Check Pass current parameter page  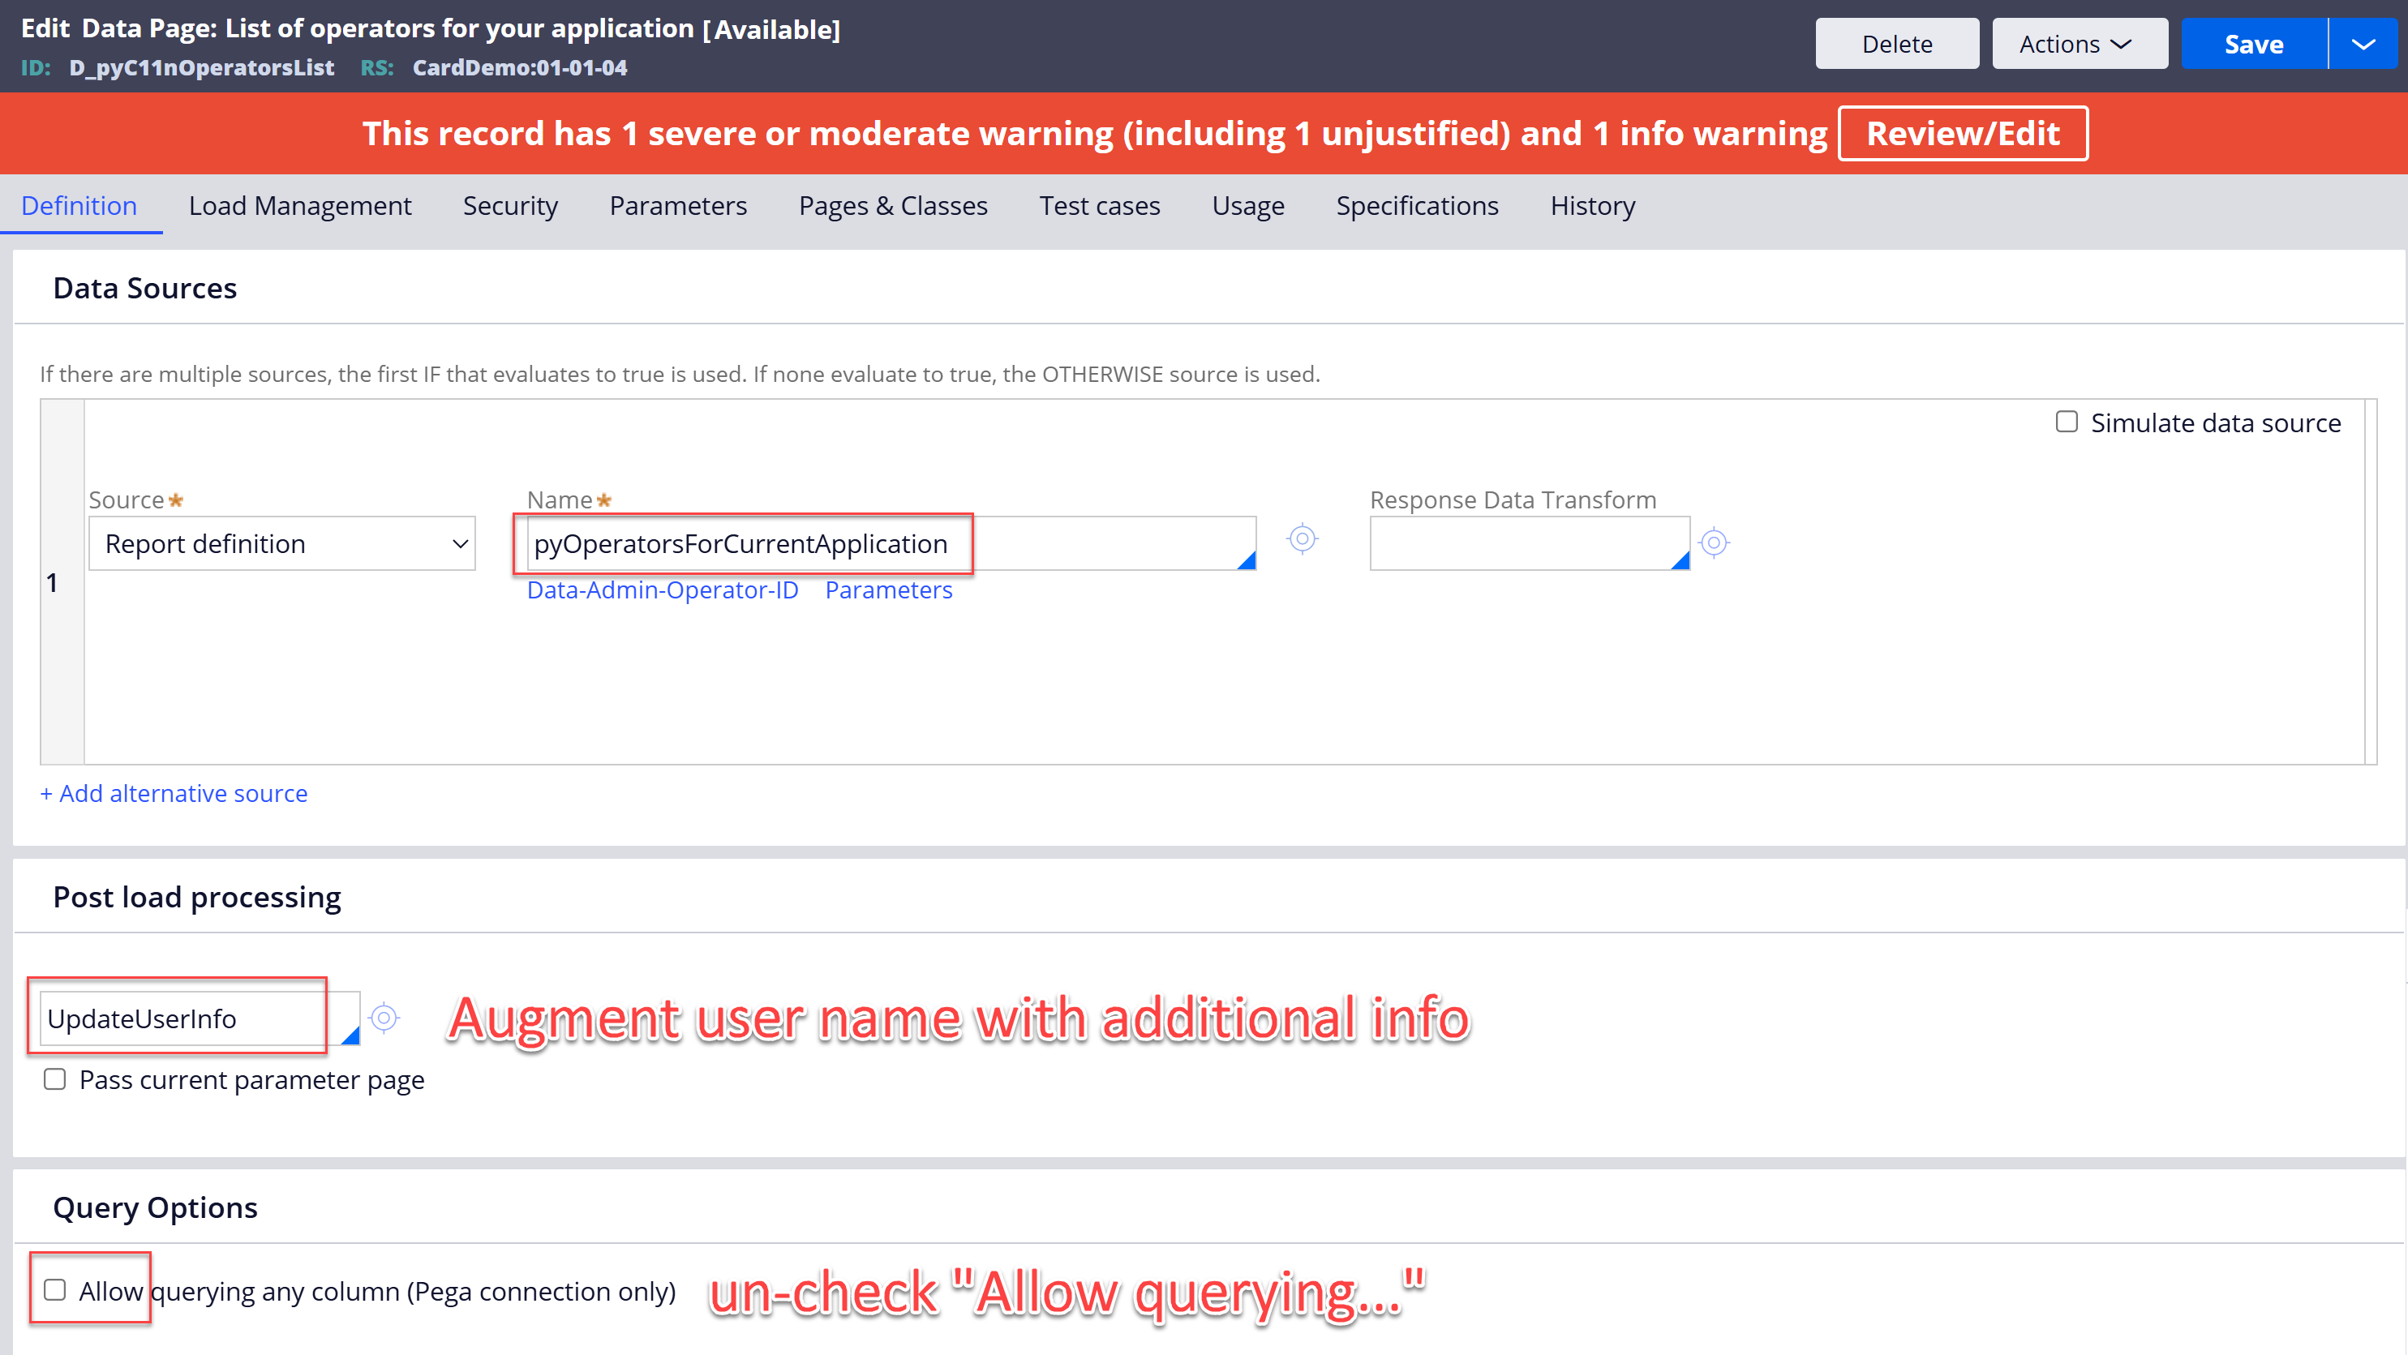pyautogui.click(x=55, y=1079)
